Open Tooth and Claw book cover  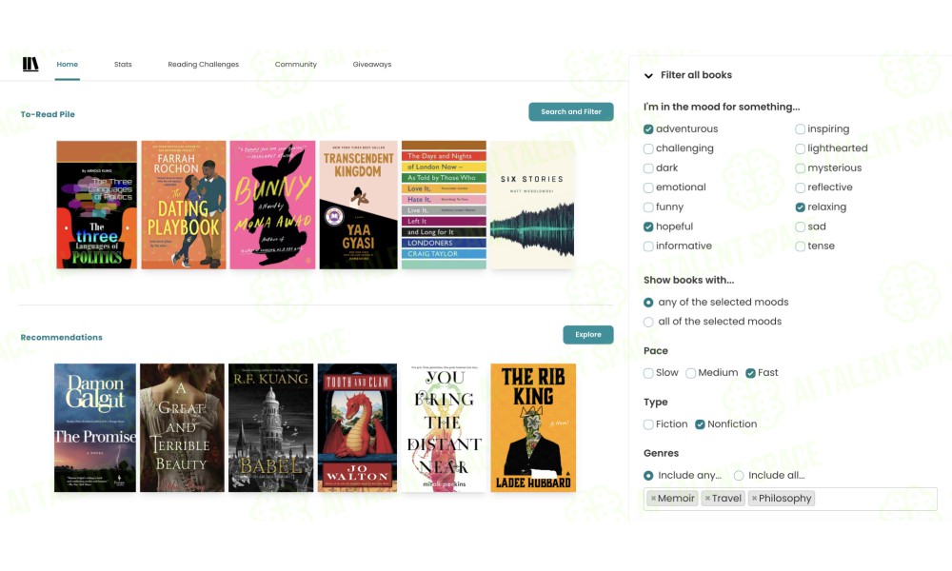(357, 428)
